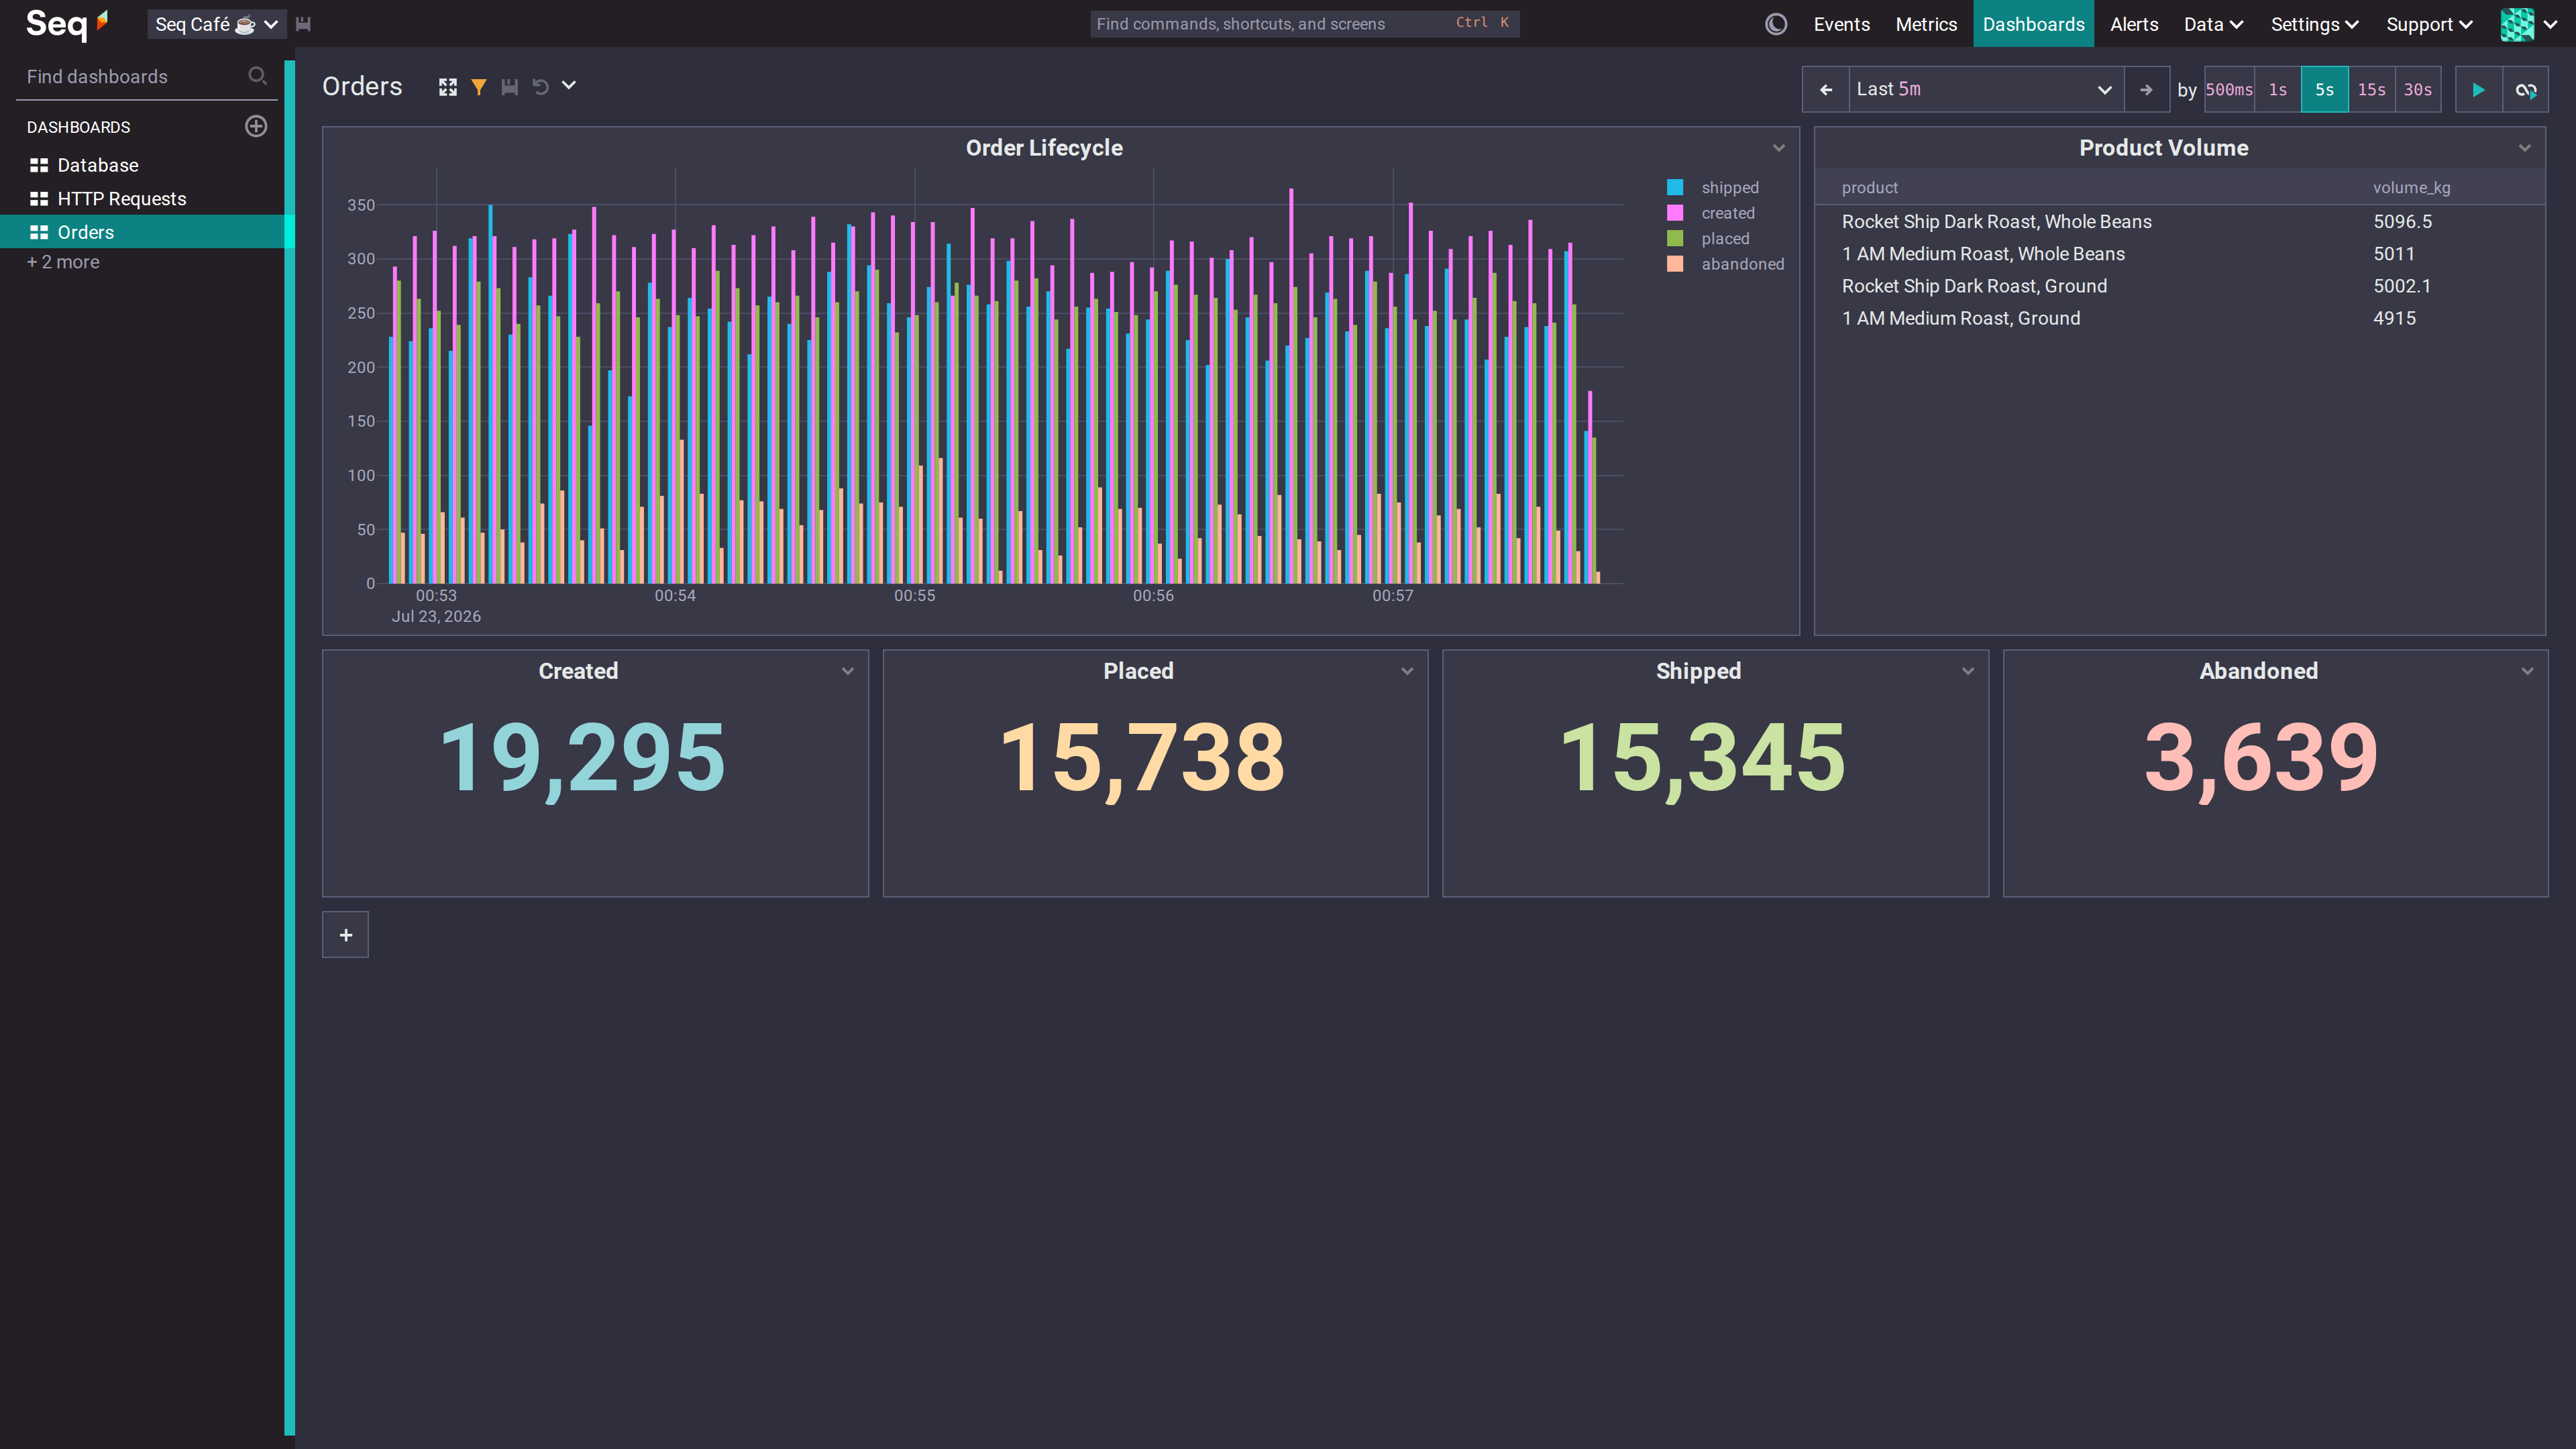Viewport: 2576px width, 1449px height.
Task: Open the Placed panel menu chevron
Action: click(x=1406, y=671)
